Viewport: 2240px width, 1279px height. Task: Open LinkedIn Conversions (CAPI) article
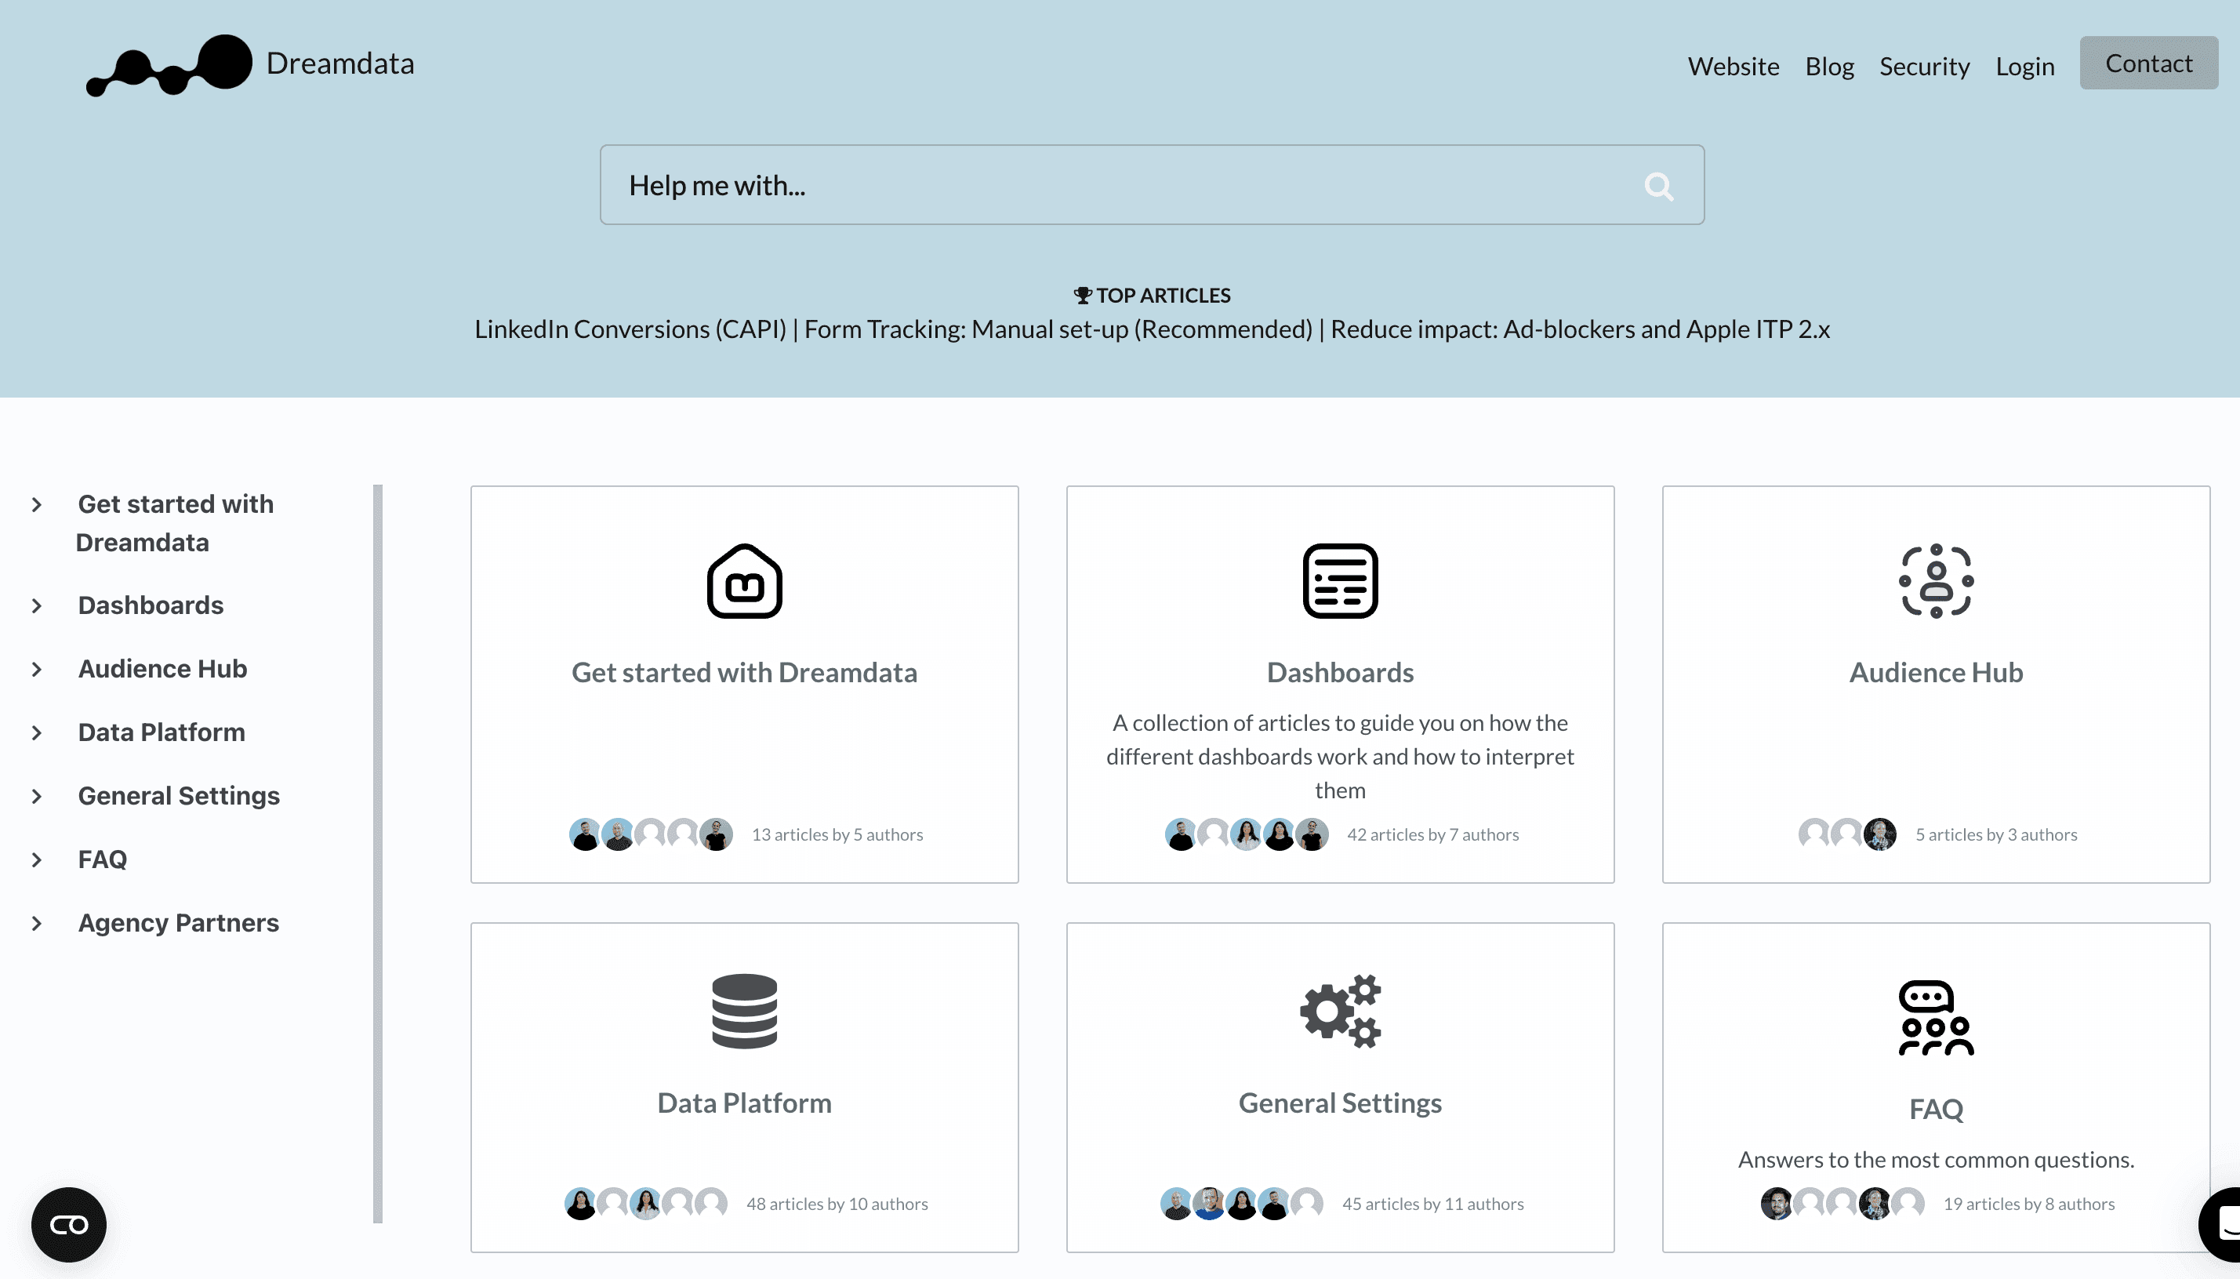coord(630,329)
